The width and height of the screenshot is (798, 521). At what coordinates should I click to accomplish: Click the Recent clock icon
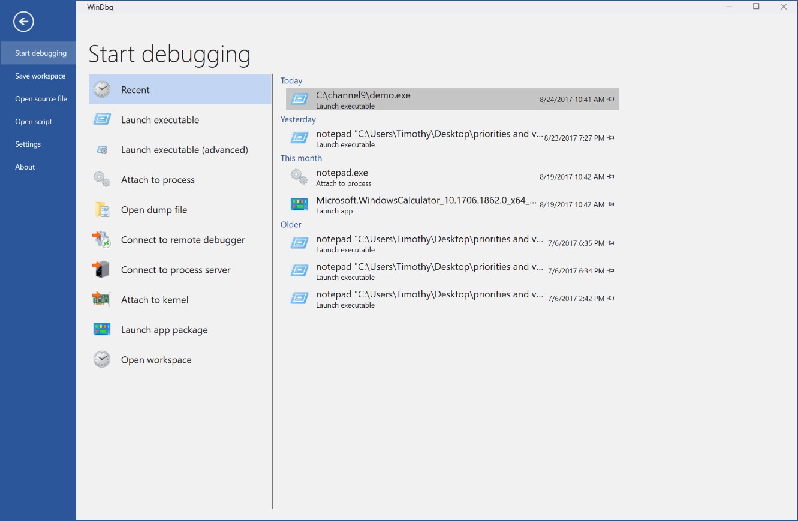point(102,89)
